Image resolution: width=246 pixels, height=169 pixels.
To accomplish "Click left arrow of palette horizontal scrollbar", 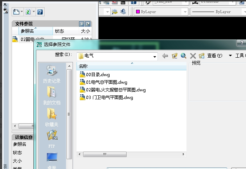I will click(15, 126).
